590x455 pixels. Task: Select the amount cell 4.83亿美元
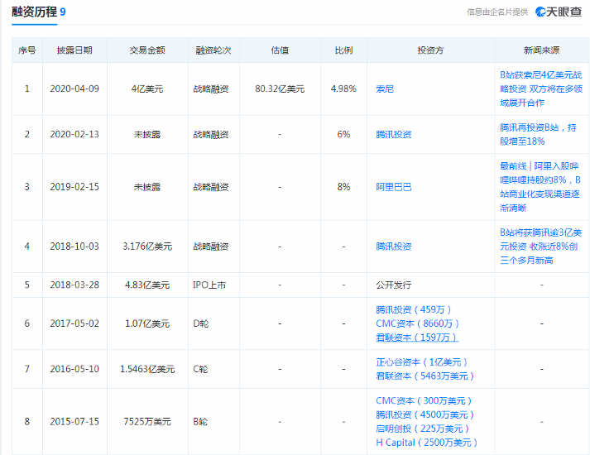(x=147, y=285)
